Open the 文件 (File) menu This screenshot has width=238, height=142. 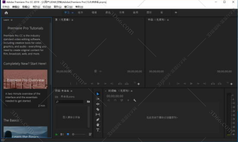[5, 7]
